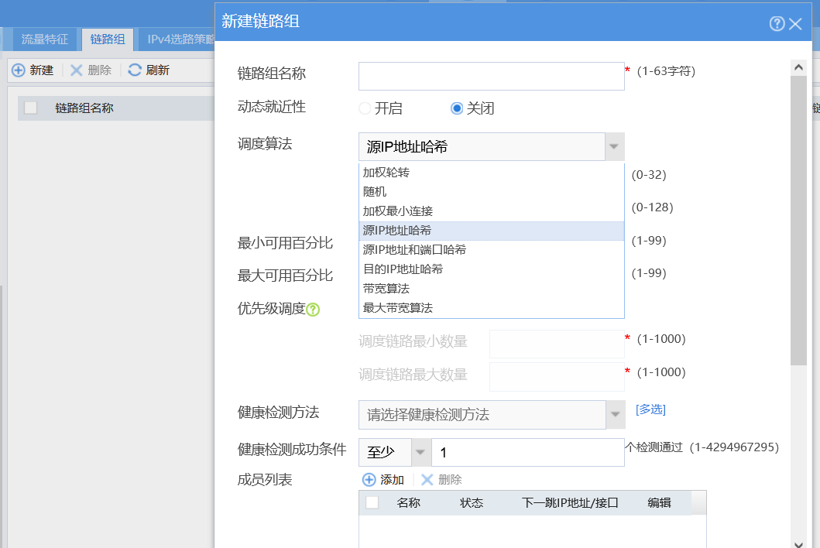Click the [多选] link

tap(650, 409)
